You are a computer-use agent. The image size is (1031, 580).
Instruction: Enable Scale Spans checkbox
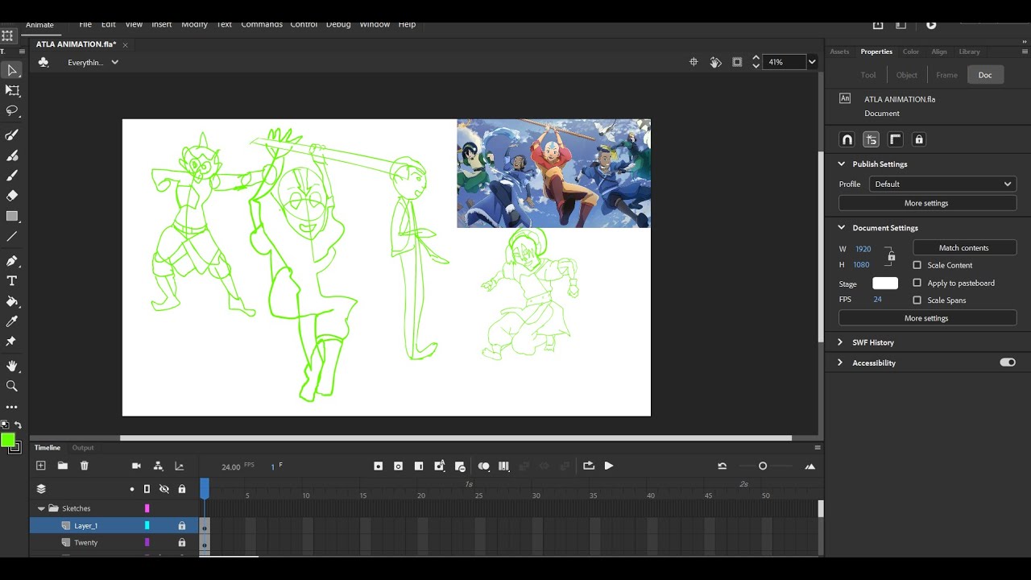click(x=917, y=300)
